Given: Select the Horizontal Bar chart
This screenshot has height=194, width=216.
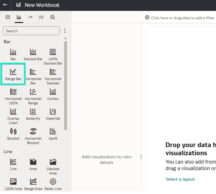Looking at the screenshot, I should coord(33,77).
